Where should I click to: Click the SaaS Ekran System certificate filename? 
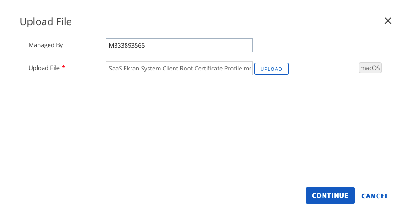pyautogui.click(x=179, y=68)
